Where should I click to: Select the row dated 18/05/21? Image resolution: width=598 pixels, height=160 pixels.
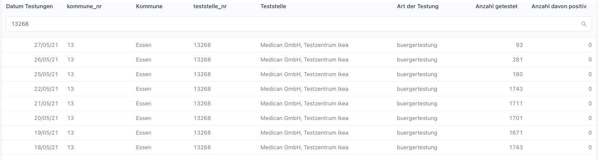click(299, 148)
